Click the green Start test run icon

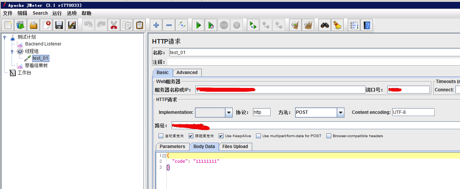(x=198, y=26)
